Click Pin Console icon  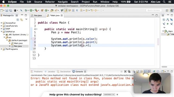(x=154, y=71)
